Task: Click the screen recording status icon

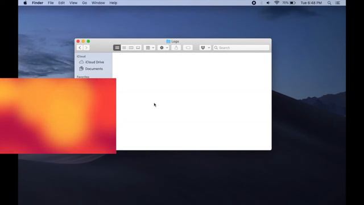Action: pyautogui.click(x=254, y=3)
